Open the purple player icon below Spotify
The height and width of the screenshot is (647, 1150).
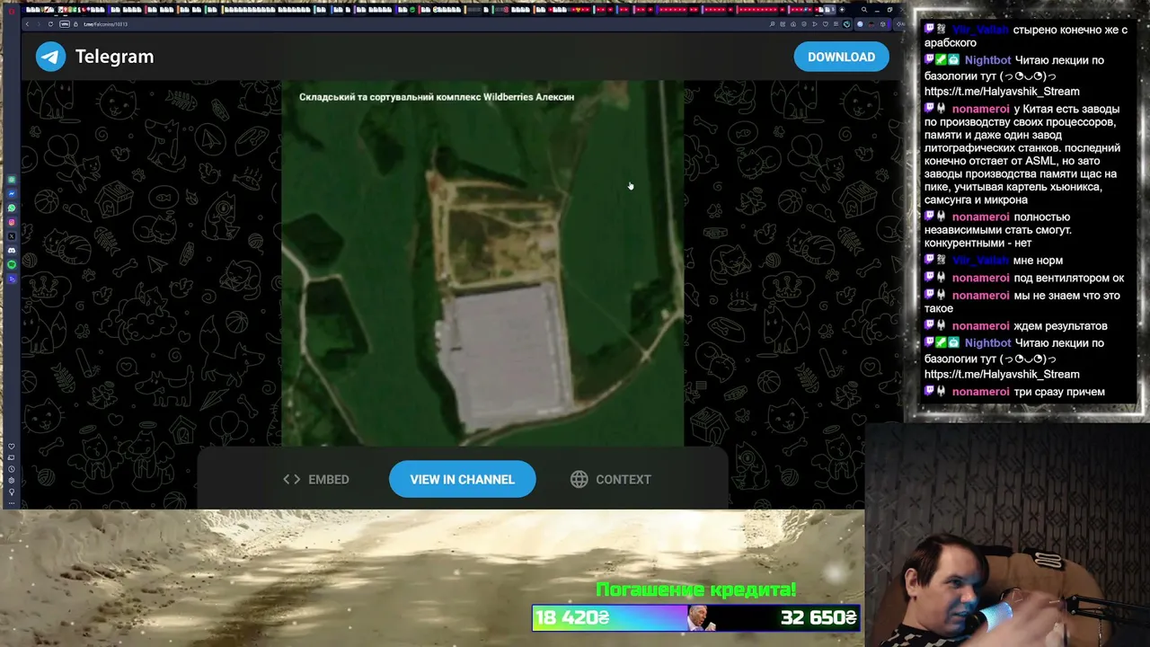[x=12, y=279]
